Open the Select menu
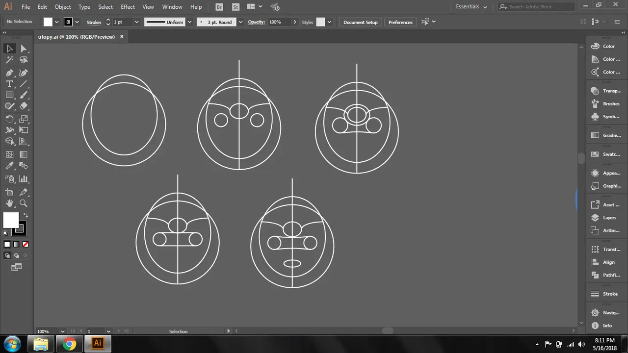This screenshot has height=353, width=628. [105, 7]
